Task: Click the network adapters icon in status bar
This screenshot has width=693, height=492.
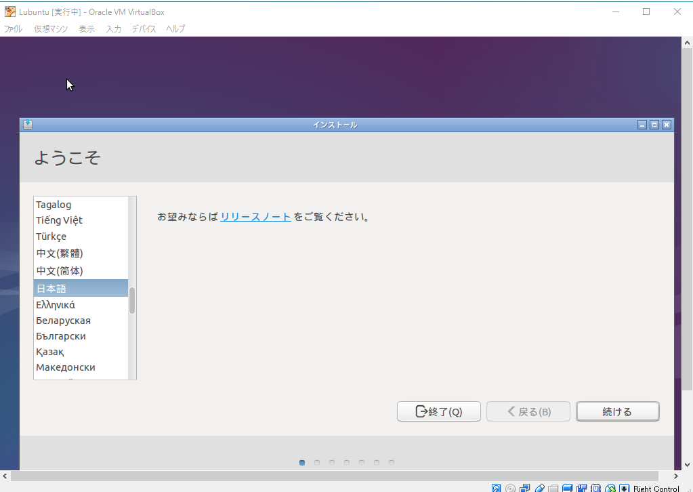Action: (x=524, y=489)
